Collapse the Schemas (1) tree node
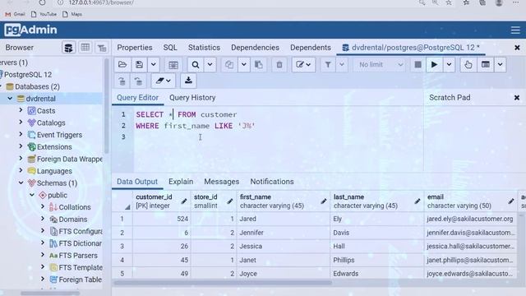Viewport: 526px width, 296px height. click(21, 183)
